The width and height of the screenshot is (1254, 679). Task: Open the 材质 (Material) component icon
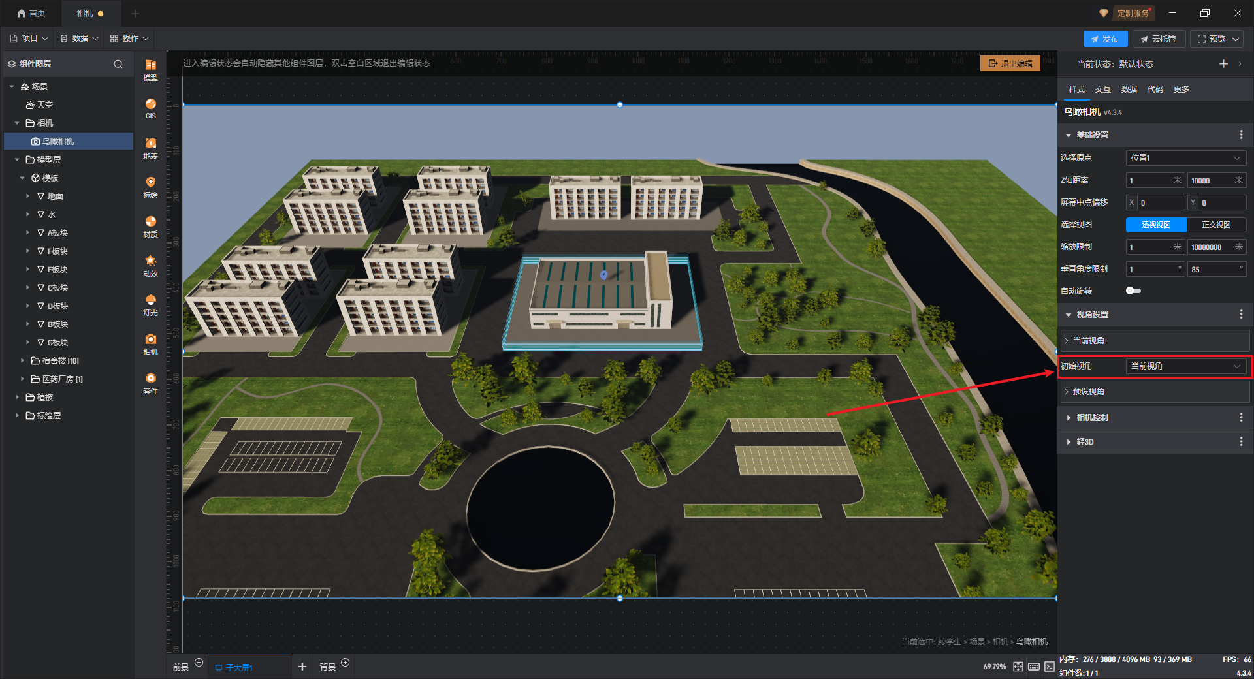[x=150, y=226]
